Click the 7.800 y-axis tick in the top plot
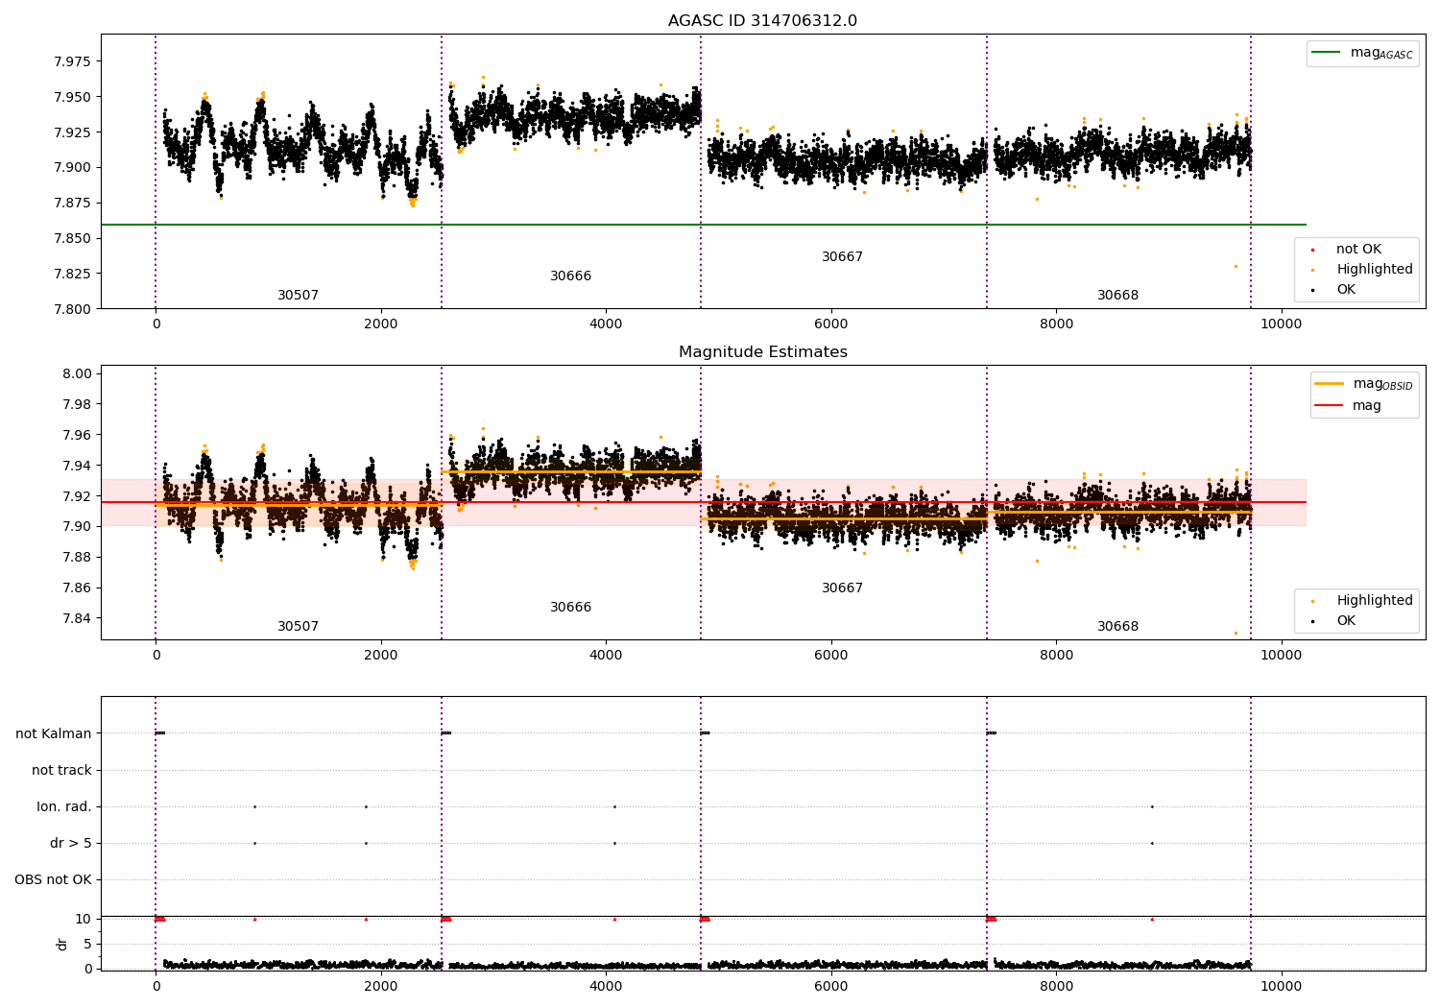The height and width of the screenshot is (1008, 1440). point(72,309)
